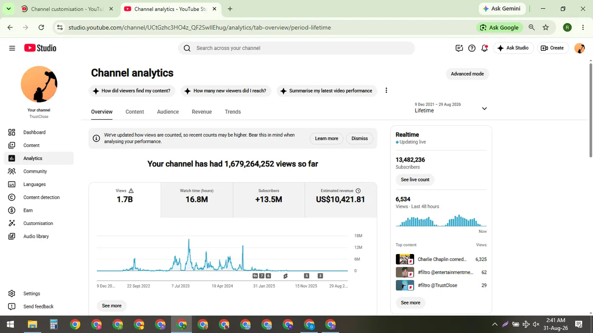The height and width of the screenshot is (333, 593).
Task: Focus the 'Search across your channel' field
Action: 296,48
